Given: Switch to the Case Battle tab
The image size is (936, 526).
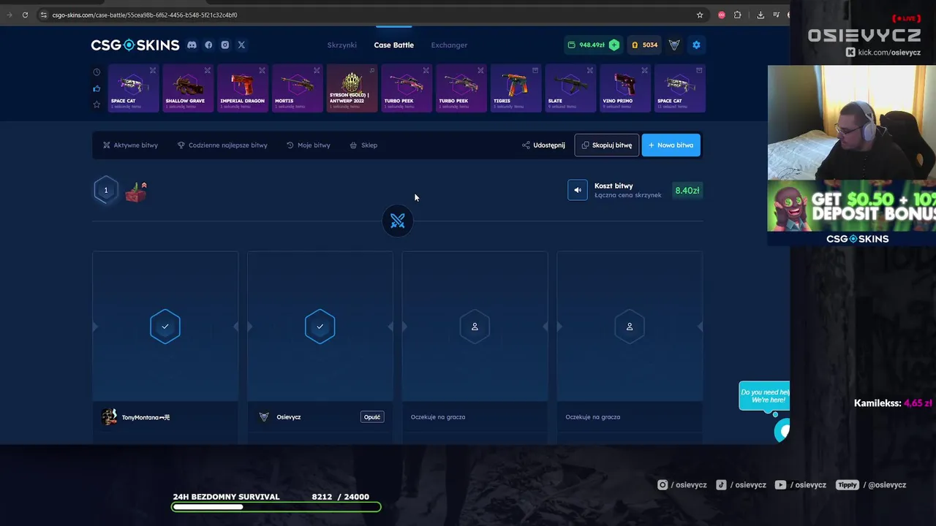Looking at the screenshot, I should [x=393, y=45].
